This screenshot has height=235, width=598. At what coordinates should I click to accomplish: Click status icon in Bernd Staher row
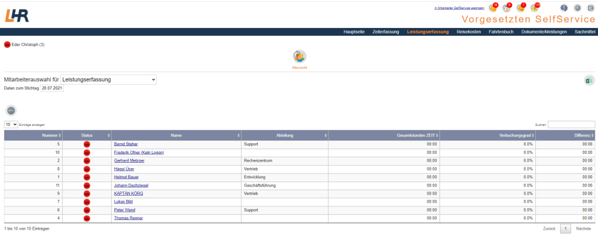click(x=87, y=144)
